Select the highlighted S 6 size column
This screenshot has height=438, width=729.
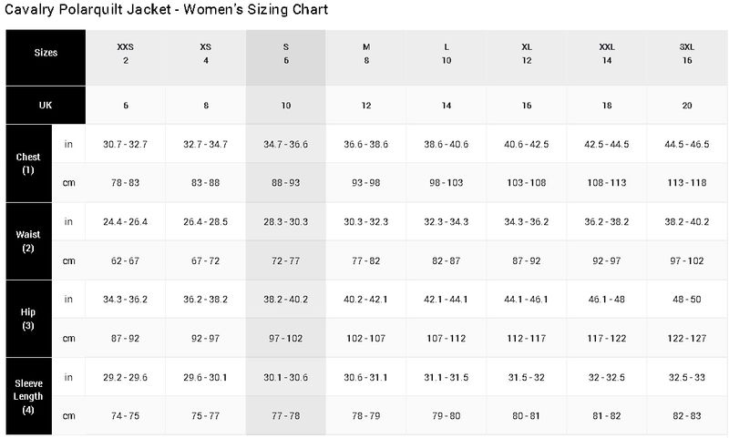(285, 53)
